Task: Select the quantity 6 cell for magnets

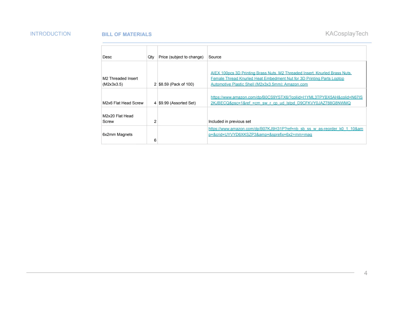Action: coord(152,135)
